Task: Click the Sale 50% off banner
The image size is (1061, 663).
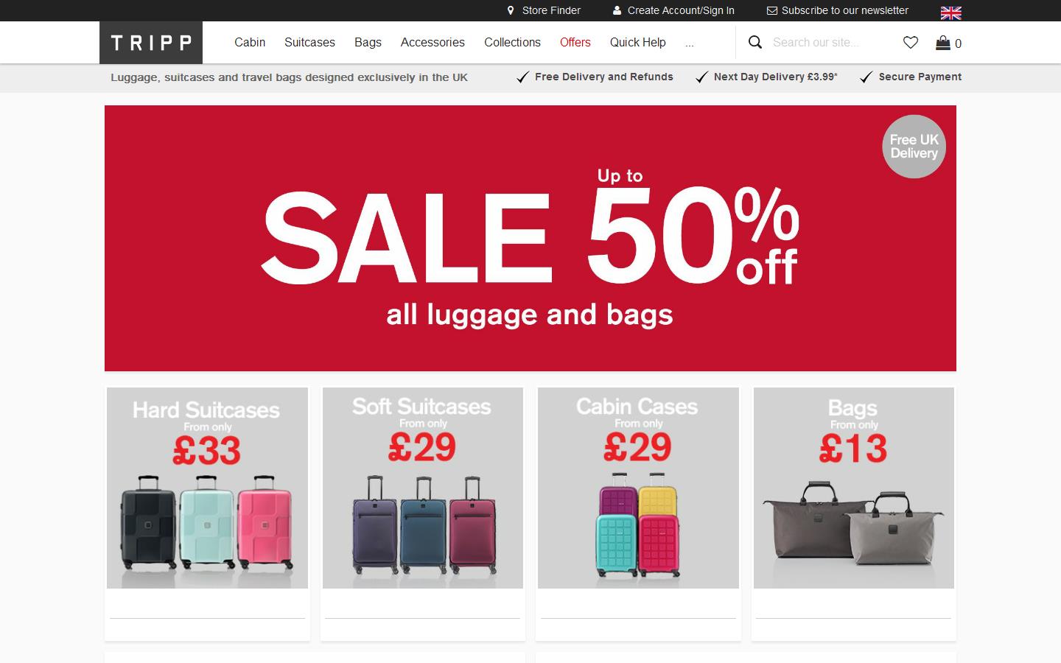Action: (530, 238)
